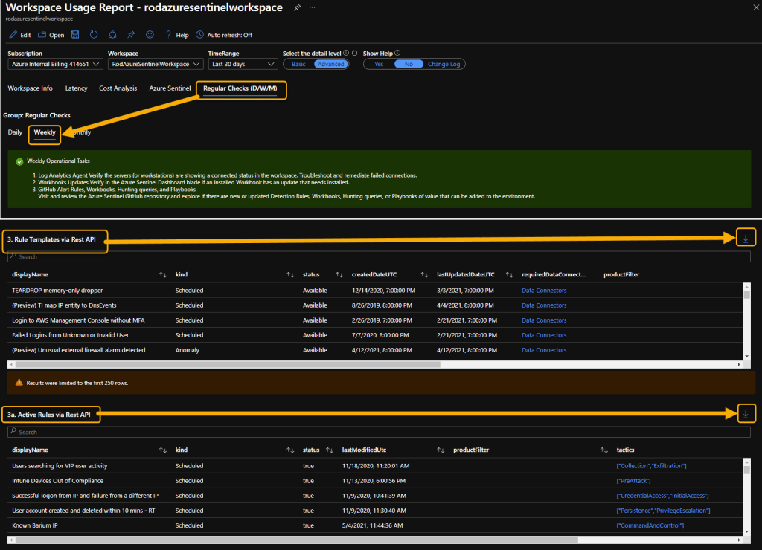Open the TimeRange Last 30 days dropdown
Image resolution: width=762 pixels, height=550 pixels.
[243, 64]
